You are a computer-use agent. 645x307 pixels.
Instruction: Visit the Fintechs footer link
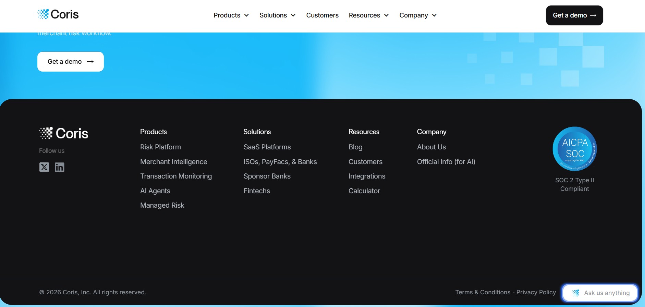coord(257,191)
